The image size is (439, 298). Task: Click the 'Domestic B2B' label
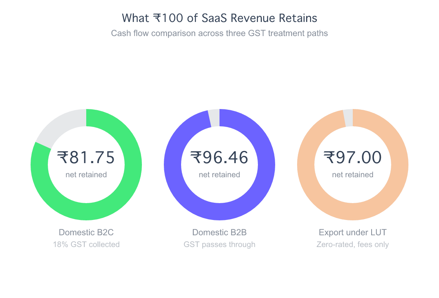tap(219, 233)
